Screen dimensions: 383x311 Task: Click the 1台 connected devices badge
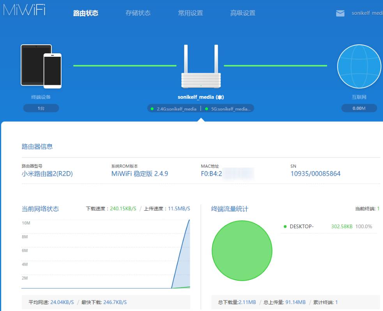41,108
